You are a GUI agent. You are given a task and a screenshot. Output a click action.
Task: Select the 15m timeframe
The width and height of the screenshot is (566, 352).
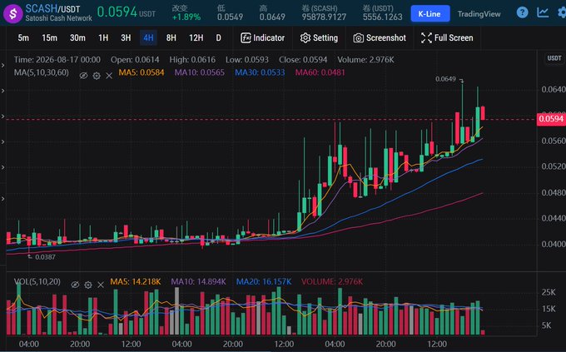(x=49, y=37)
